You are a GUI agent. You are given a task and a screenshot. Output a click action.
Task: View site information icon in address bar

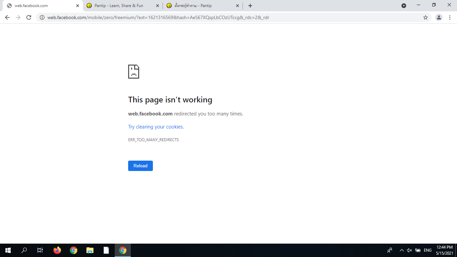42,17
